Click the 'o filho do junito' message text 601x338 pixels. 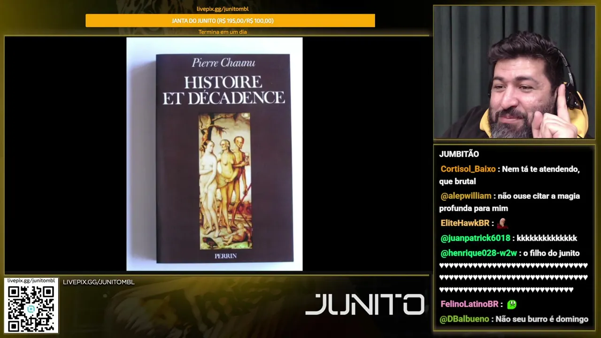pyautogui.click(x=551, y=253)
